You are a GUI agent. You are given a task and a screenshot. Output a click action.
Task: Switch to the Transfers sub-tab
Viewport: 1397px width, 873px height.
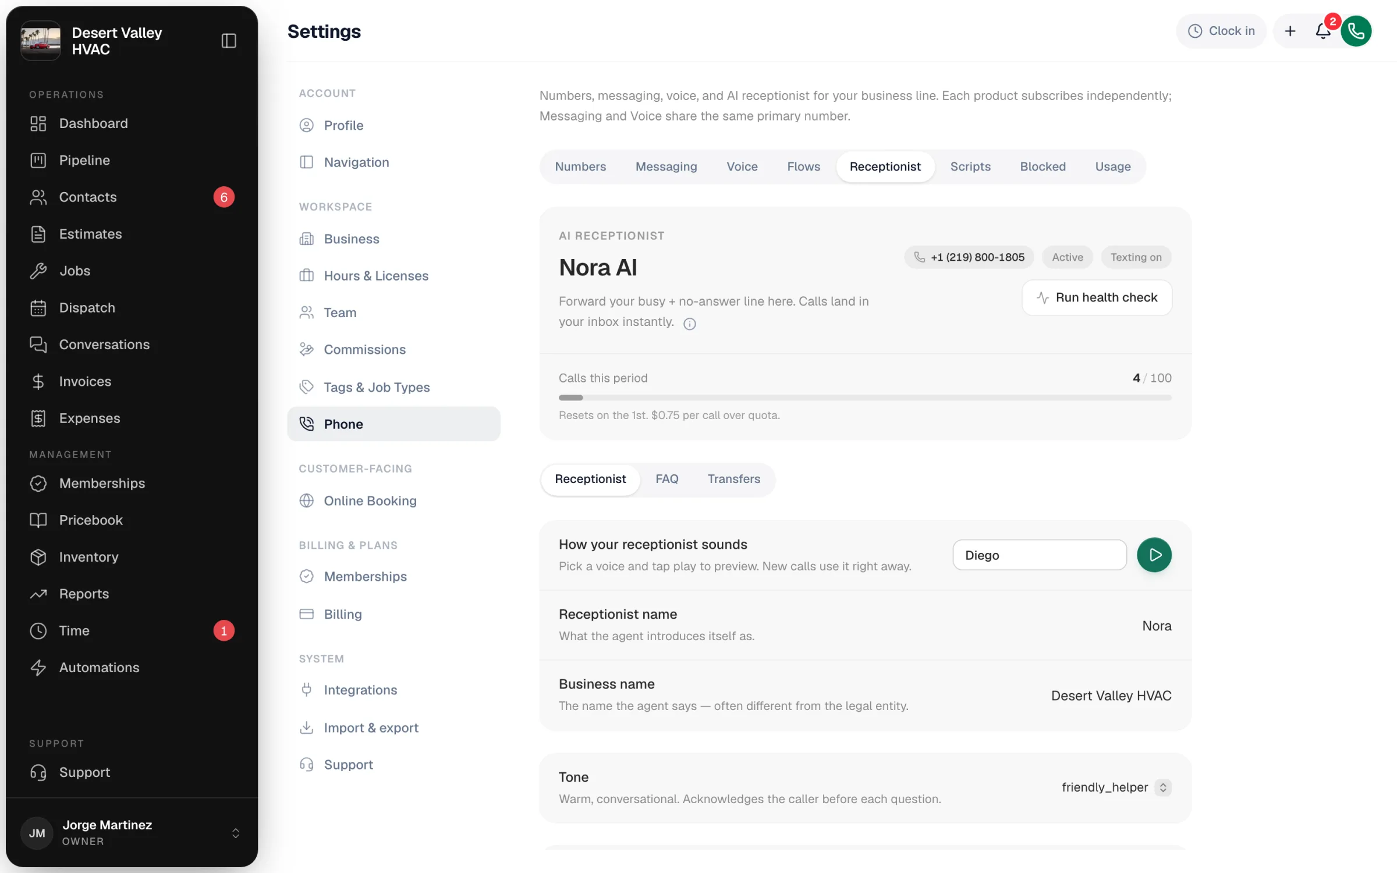(x=733, y=479)
